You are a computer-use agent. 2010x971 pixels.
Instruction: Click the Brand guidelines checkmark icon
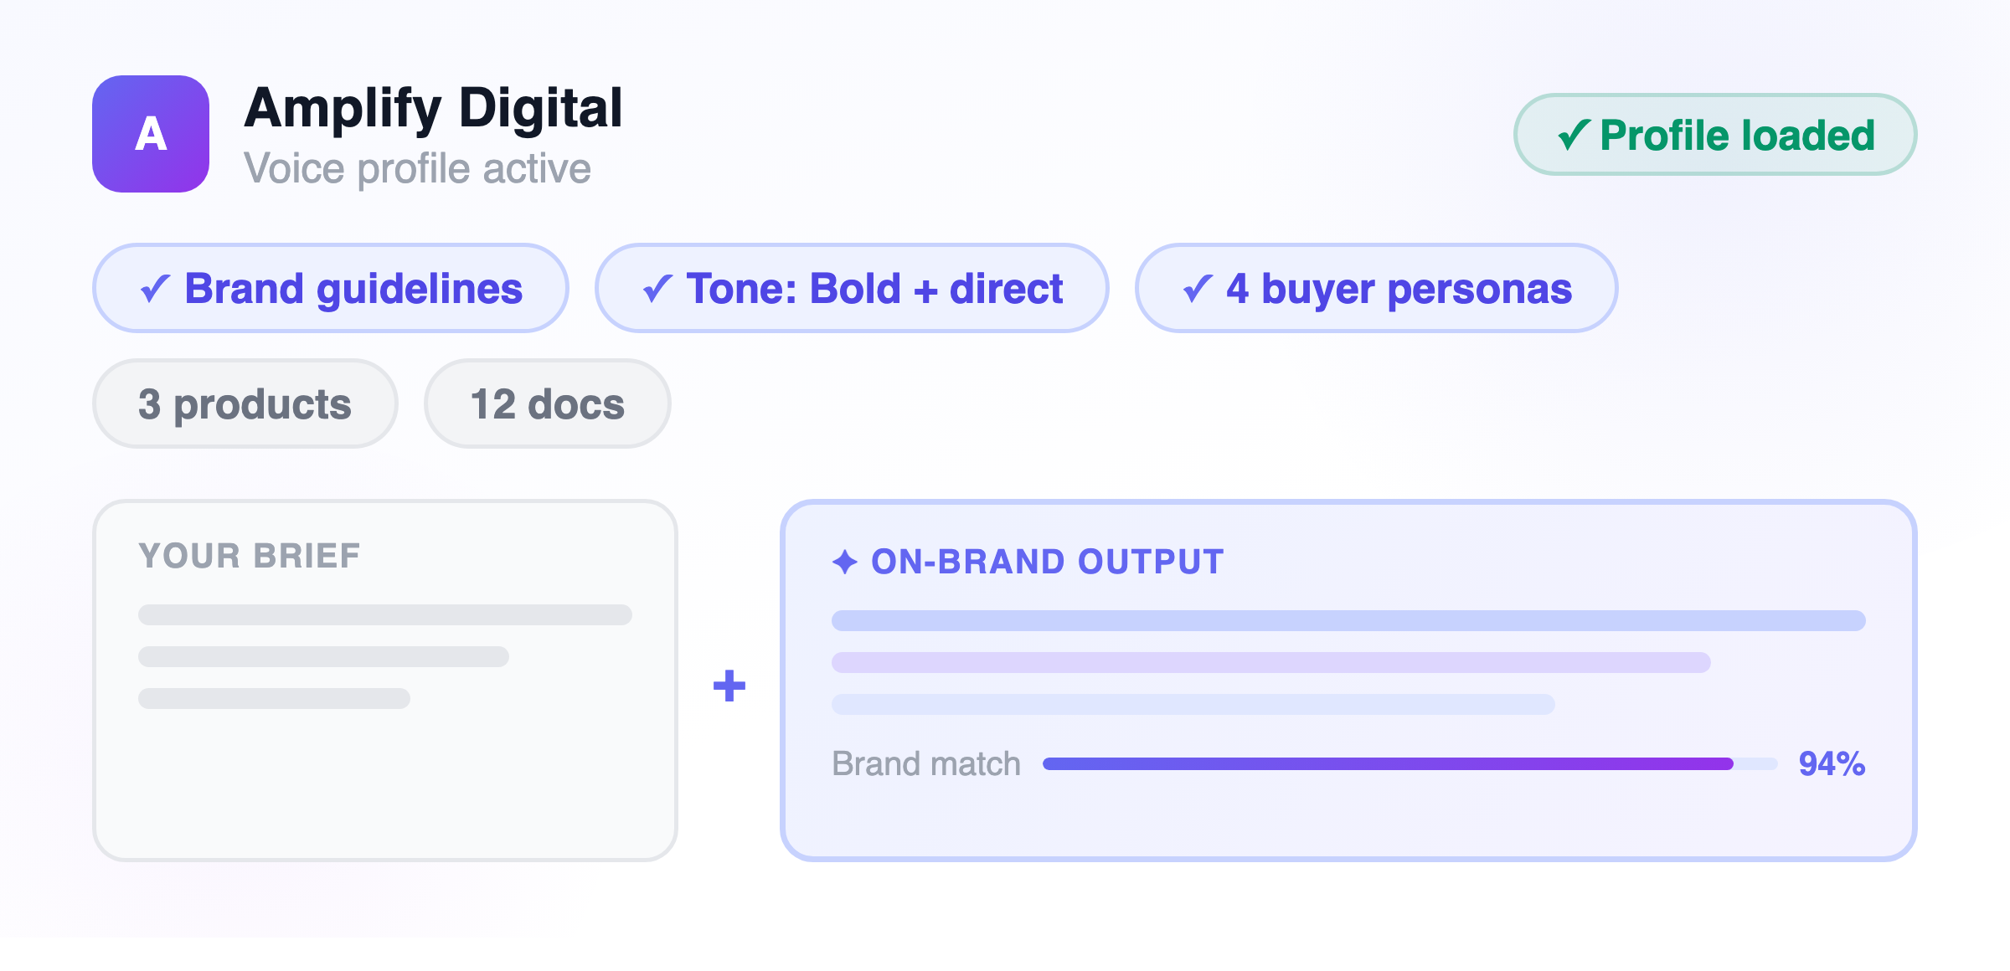tap(156, 289)
